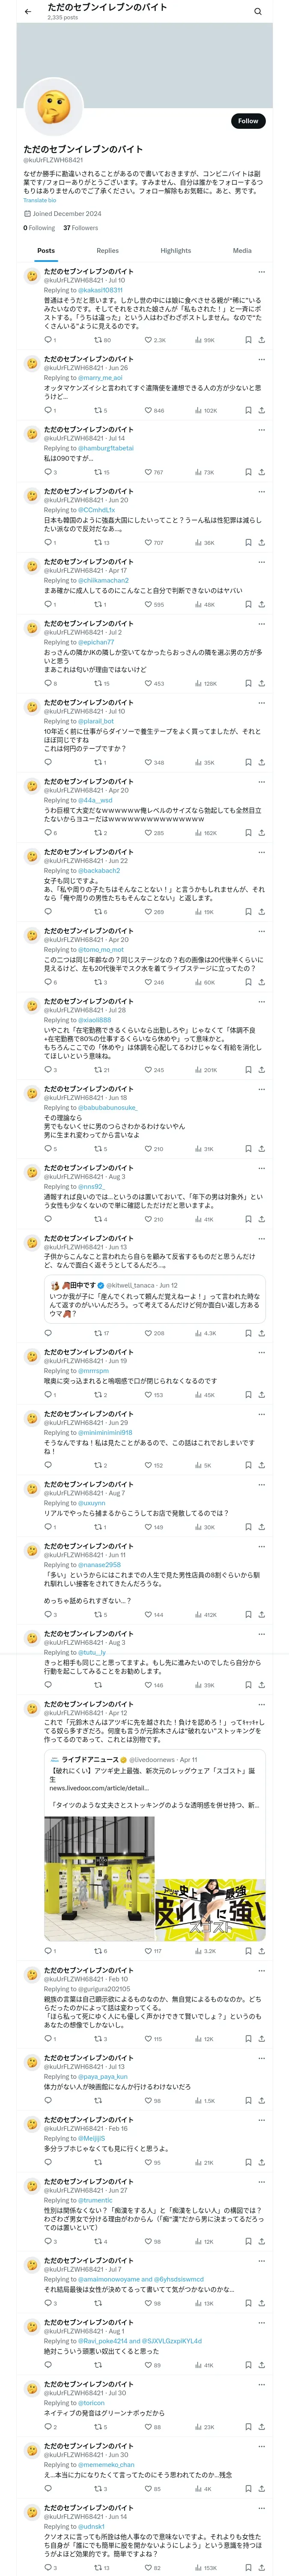Like the reply to @kakasi108311
Image resolution: width=289 pixels, height=2576 pixels.
149,340
